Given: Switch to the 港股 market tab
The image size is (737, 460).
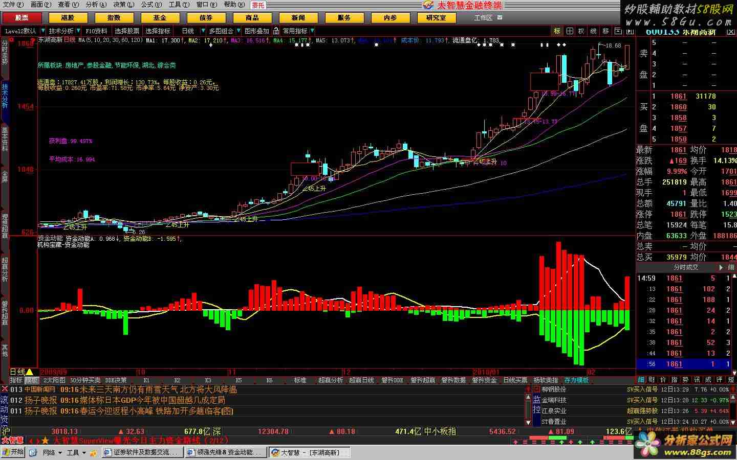Looking at the screenshot, I should point(68,17).
